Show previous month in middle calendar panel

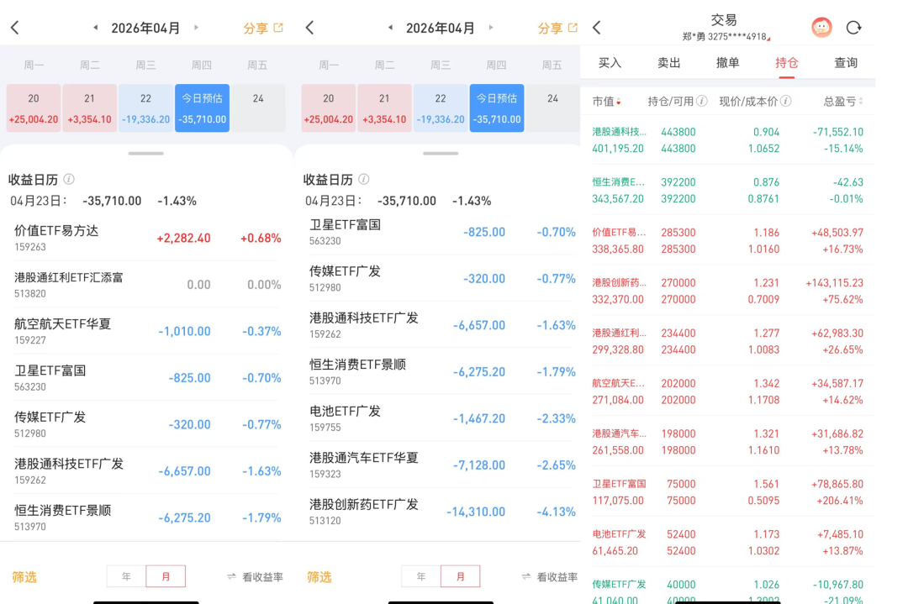pos(390,27)
